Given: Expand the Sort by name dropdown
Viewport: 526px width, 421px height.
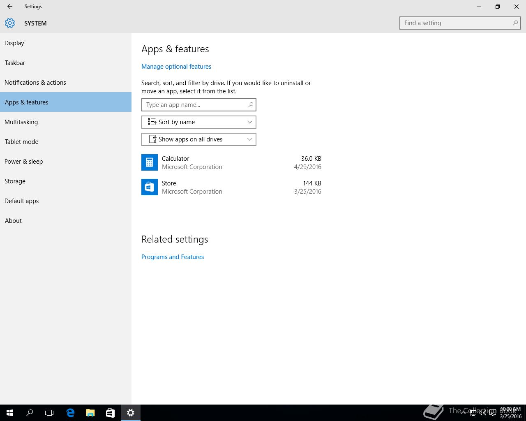Looking at the screenshot, I should (x=199, y=122).
